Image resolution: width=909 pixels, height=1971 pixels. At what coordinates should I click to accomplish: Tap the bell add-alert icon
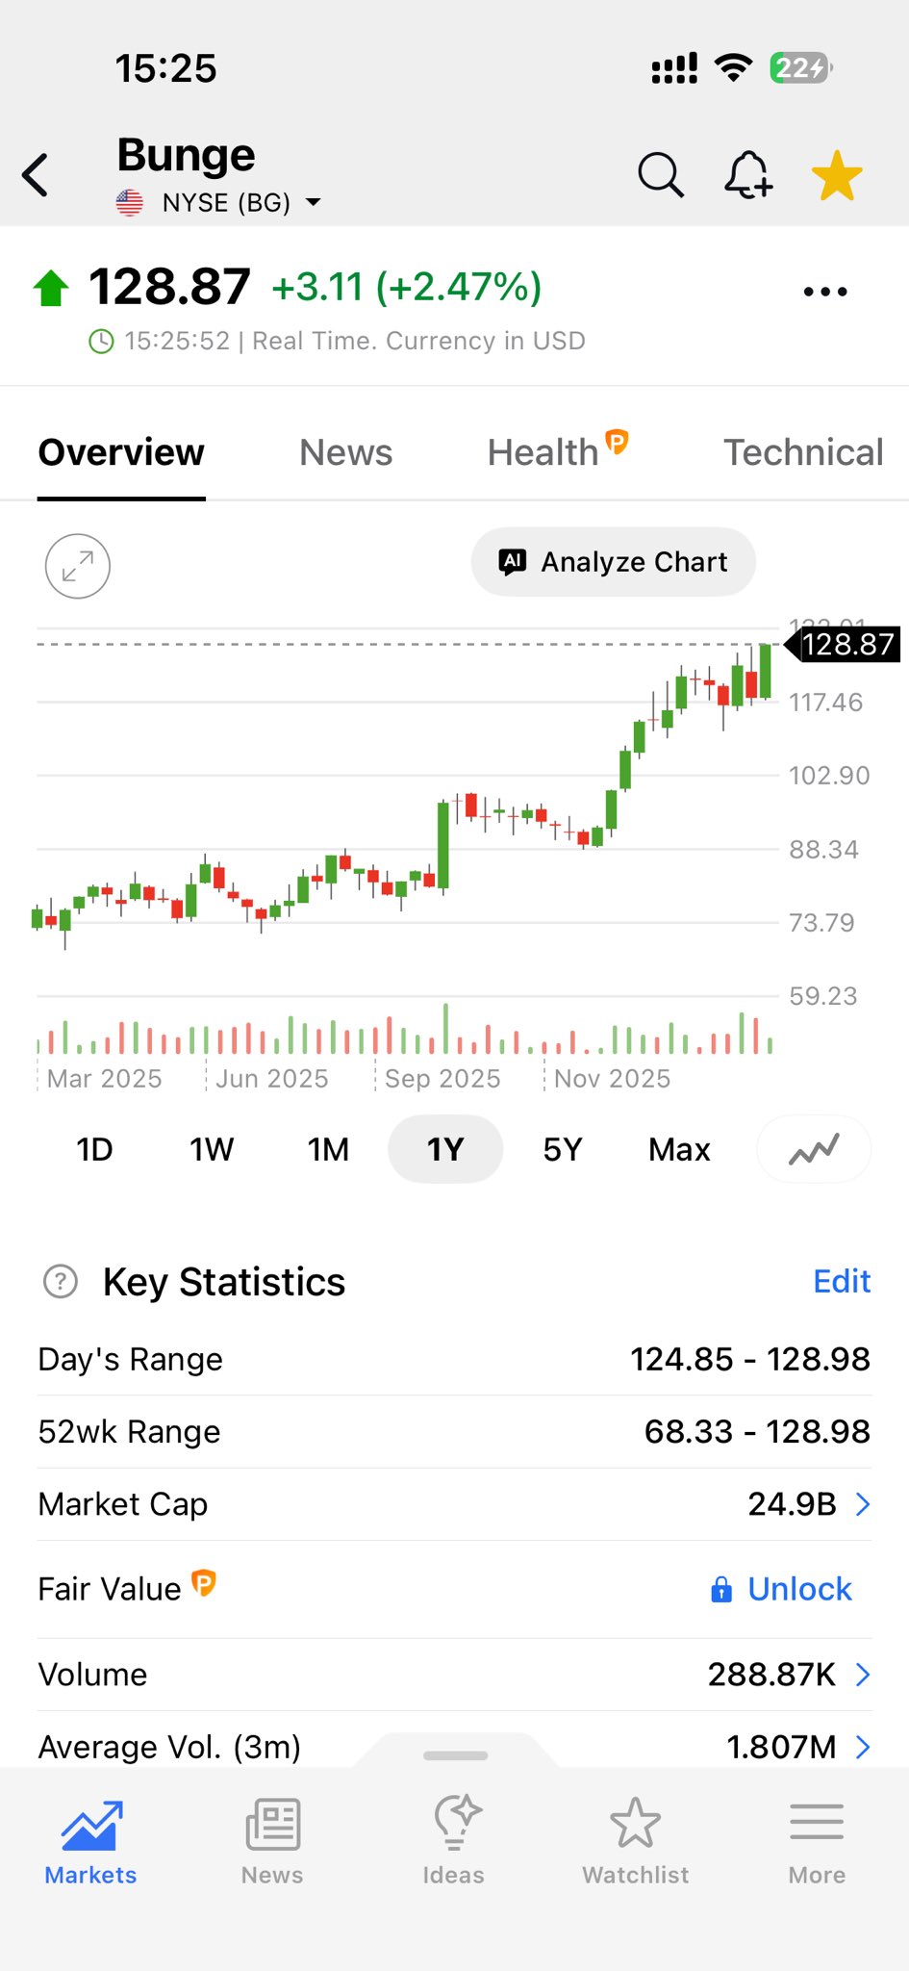pyautogui.click(x=747, y=175)
